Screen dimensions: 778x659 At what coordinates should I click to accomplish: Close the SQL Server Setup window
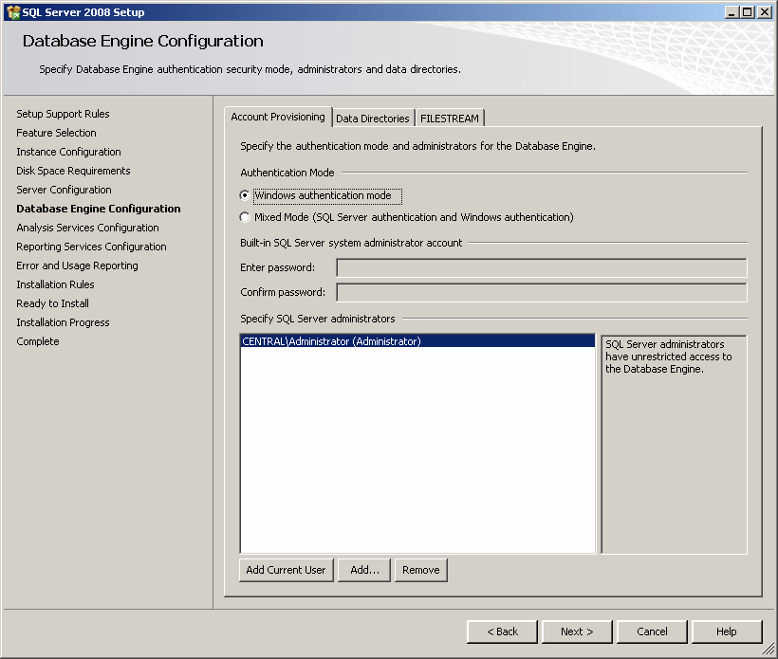(x=764, y=12)
